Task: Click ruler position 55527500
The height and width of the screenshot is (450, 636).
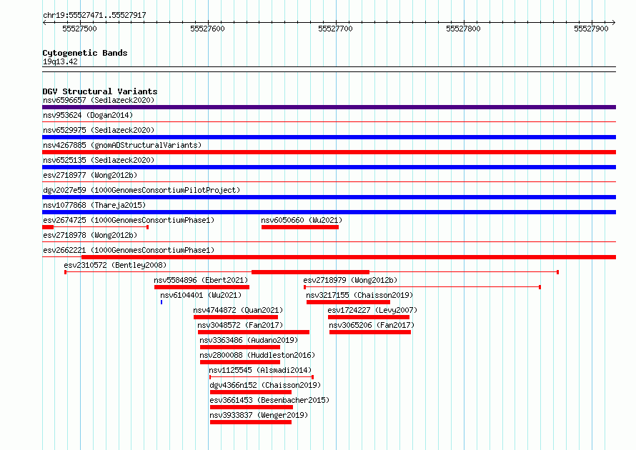Action: pos(79,29)
